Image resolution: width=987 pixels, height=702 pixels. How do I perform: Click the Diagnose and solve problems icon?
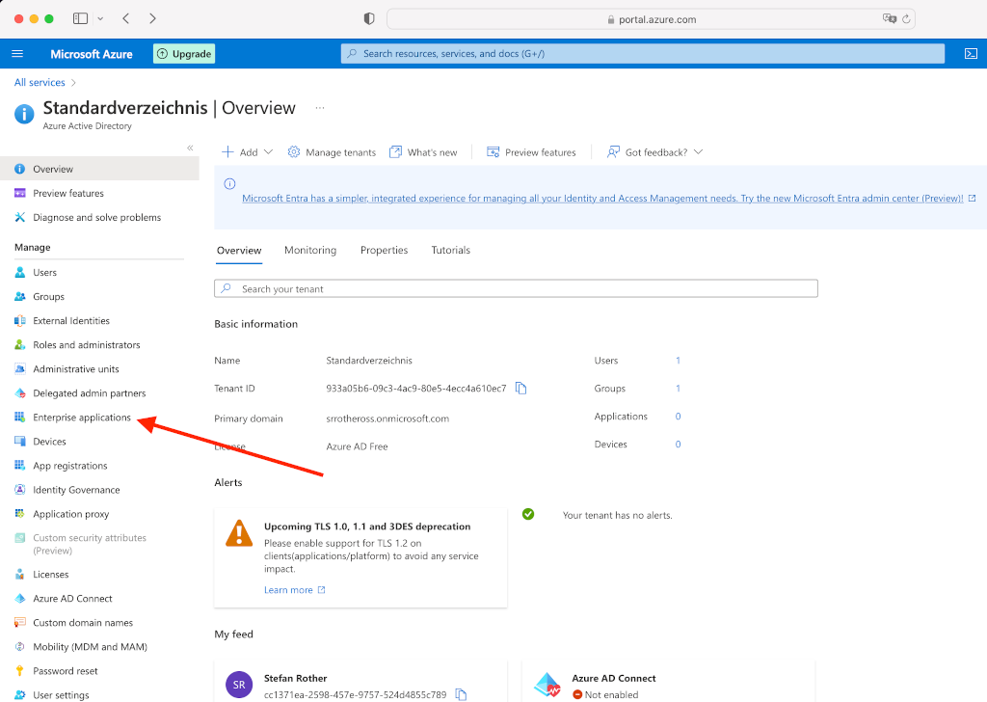[19, 217]
